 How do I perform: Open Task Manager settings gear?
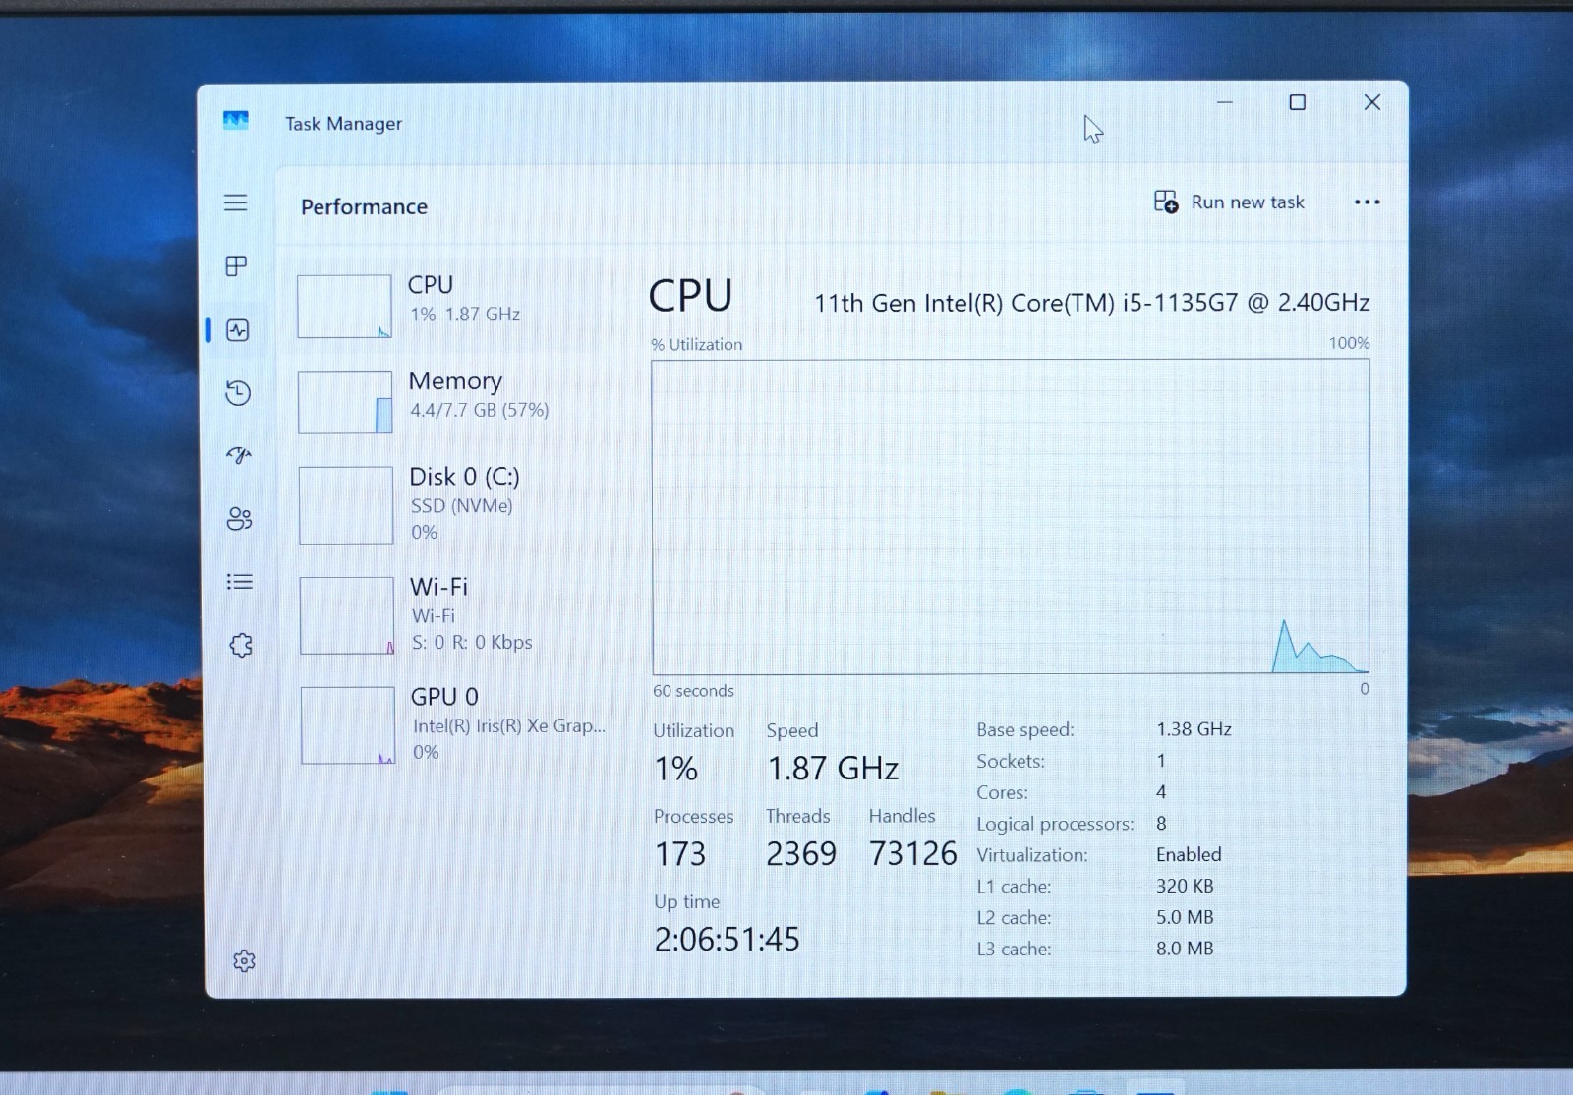pyautogui.click(x=244, y=960)
